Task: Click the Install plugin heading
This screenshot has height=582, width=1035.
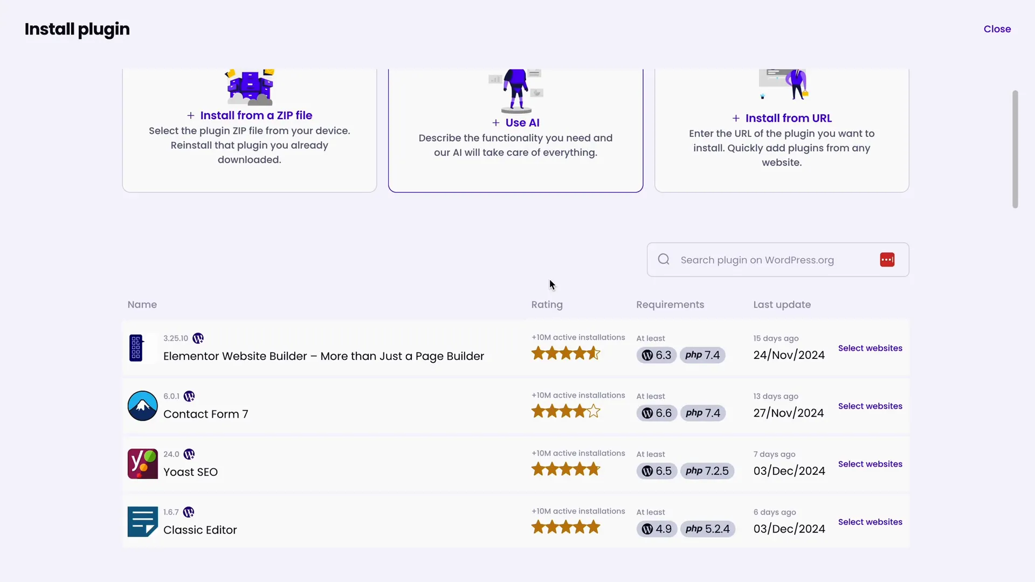Action: (77, 30)
